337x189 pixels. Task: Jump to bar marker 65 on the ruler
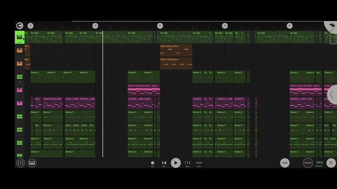[x=225, y=26]
